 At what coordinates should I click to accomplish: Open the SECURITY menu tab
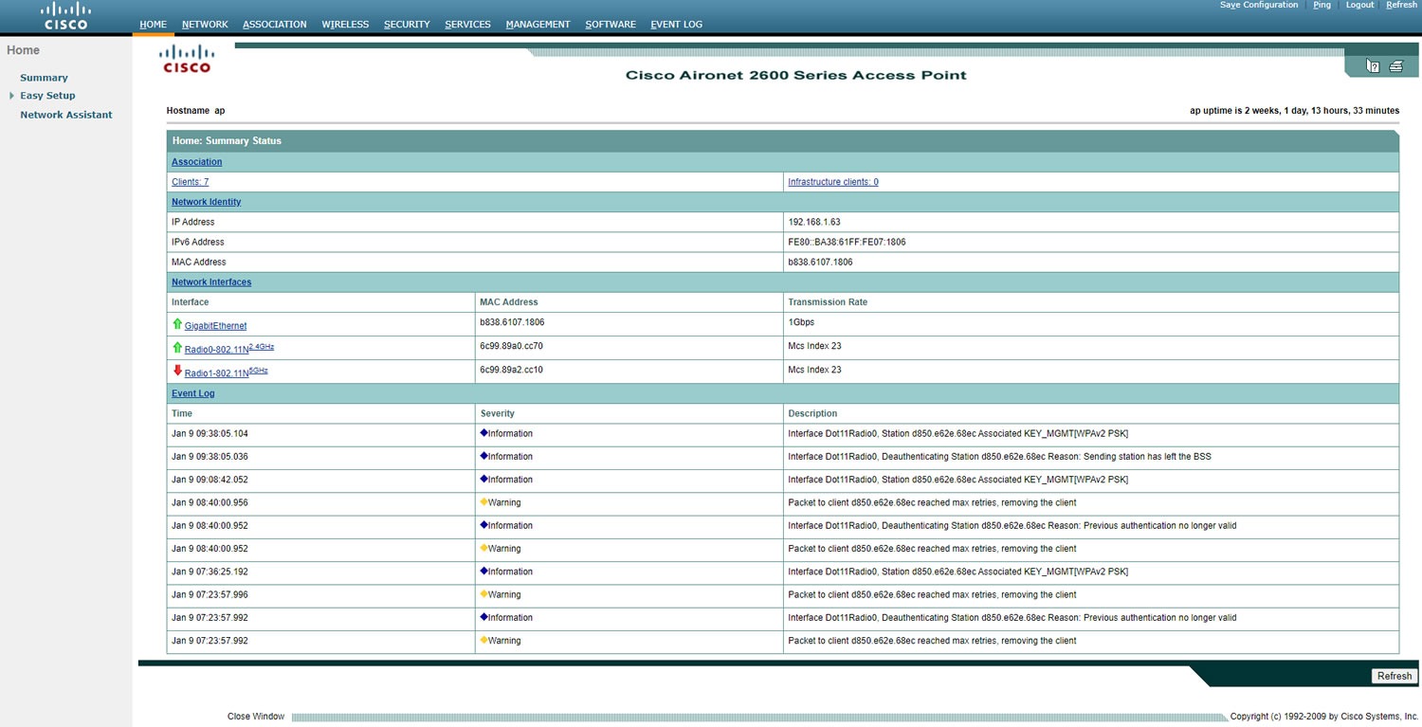[407, 25]
